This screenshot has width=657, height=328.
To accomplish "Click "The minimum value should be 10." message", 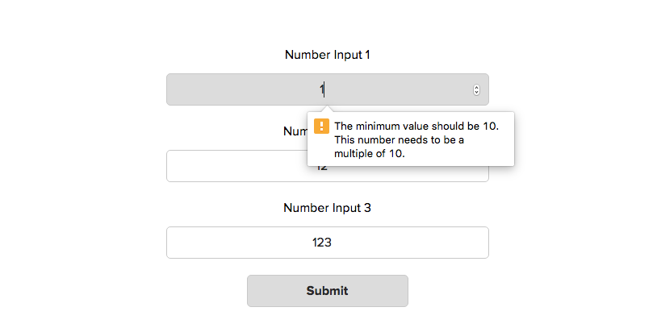I will tap(416, 126).
